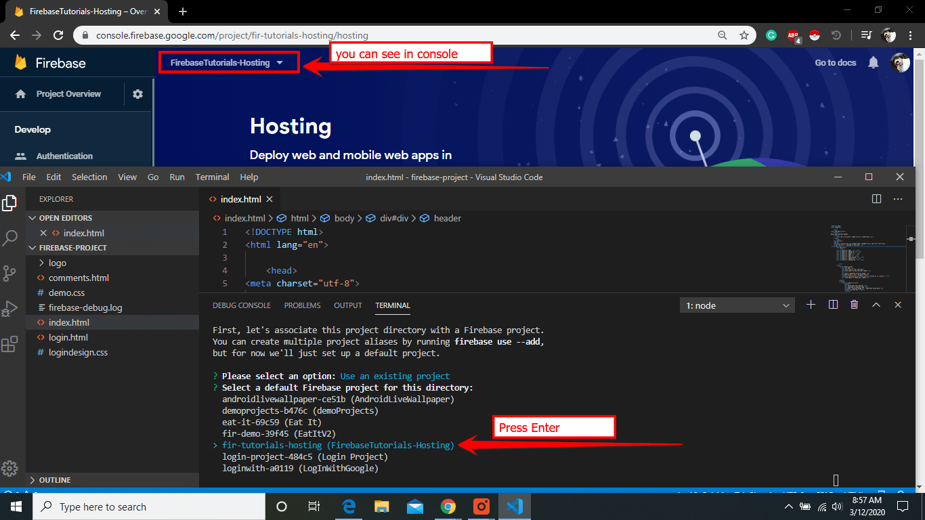This screenshot has height=520, width=925.
Task: Open Microsoft Edge from taskbar
Action: (349, 506)
